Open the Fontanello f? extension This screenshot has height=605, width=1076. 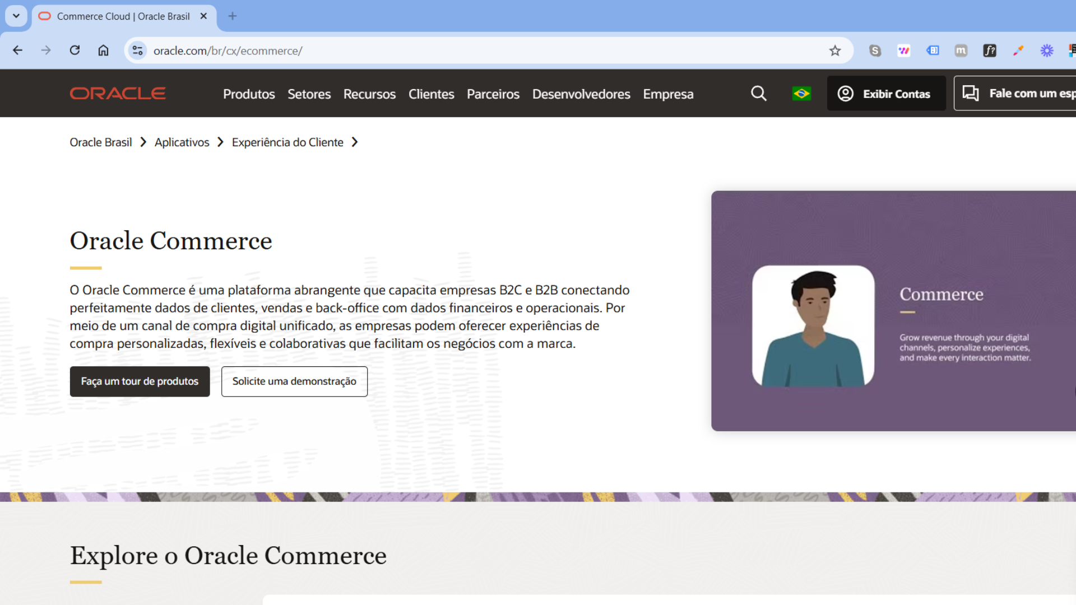990,50
